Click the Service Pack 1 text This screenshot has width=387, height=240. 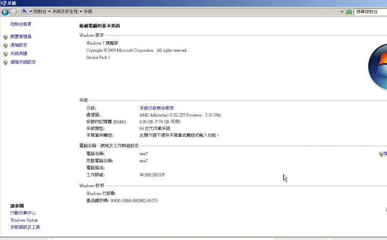[x=98, y=57]
